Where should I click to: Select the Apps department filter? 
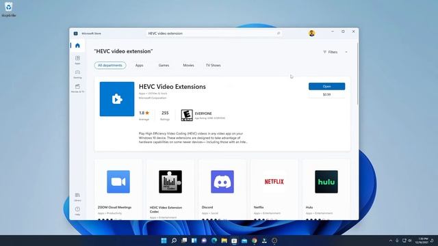[139, 66]
